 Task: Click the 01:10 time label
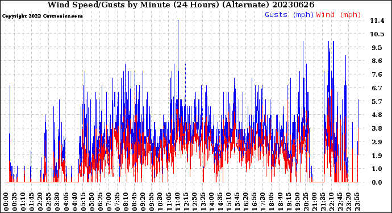[23, 202]
